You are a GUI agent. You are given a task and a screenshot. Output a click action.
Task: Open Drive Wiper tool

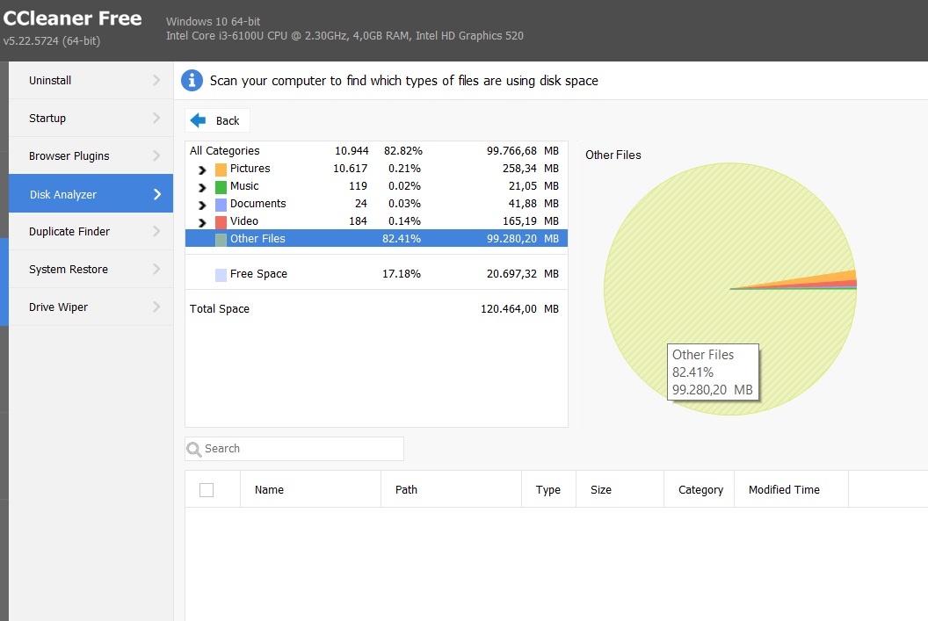pyautogui.click(x=91, y=307)
